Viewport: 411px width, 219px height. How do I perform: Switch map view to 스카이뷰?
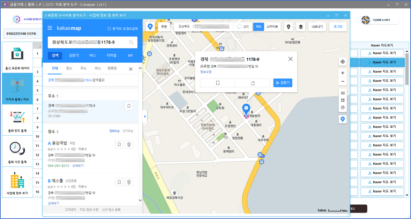272,27
